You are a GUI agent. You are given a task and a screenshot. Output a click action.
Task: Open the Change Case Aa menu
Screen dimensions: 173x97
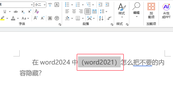[25, 18]
